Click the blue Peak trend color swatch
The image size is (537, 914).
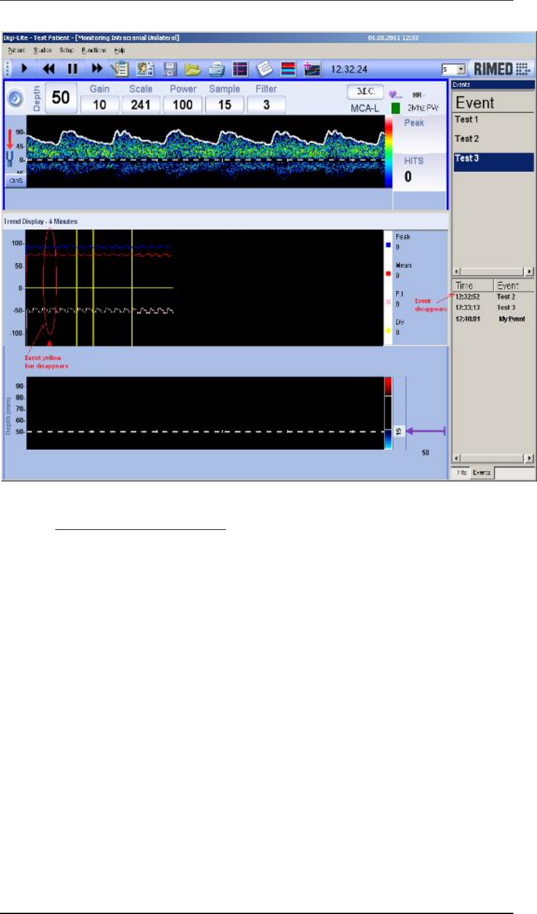[388, 246]
